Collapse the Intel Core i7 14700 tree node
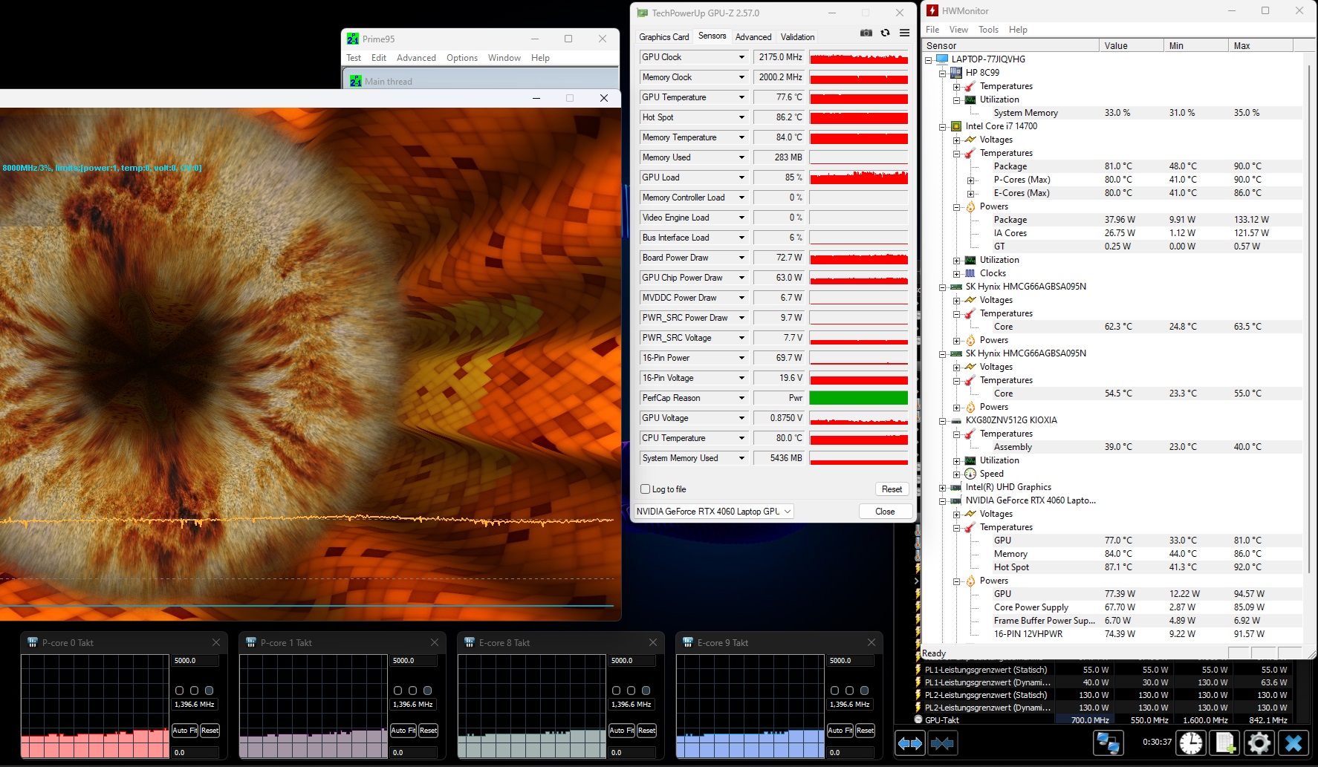The width and height of the screenshot is (1318, 767). click(943, 127)
